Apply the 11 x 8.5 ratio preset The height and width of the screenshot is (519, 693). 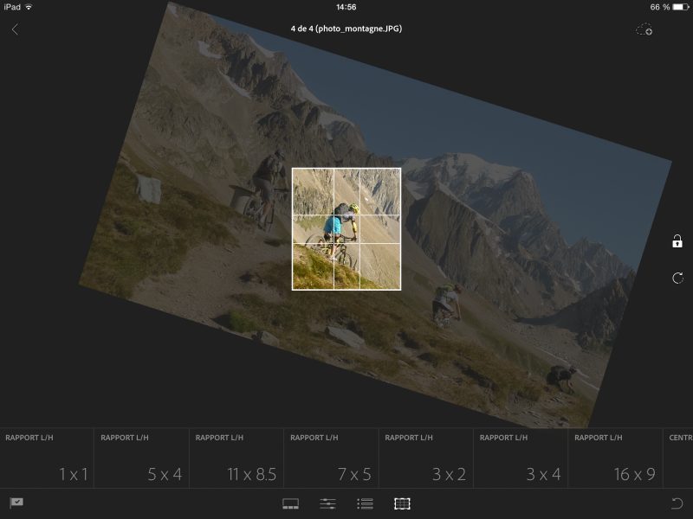tap(237, 458)
